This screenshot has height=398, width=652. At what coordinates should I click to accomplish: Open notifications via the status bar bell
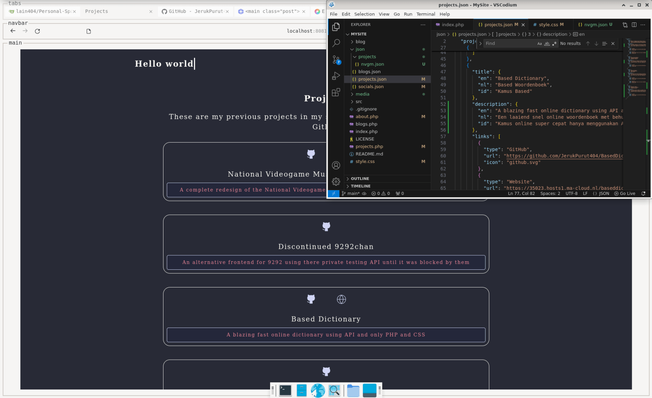[643, 193]
